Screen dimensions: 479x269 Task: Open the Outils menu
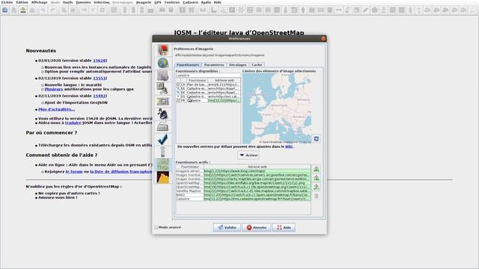[67, 2]
